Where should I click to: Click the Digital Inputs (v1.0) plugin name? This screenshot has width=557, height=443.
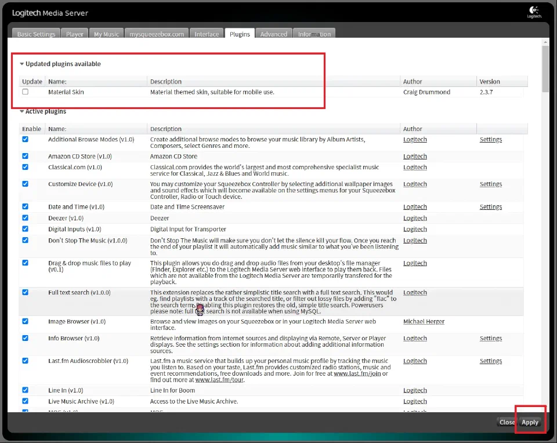[75, 229]
